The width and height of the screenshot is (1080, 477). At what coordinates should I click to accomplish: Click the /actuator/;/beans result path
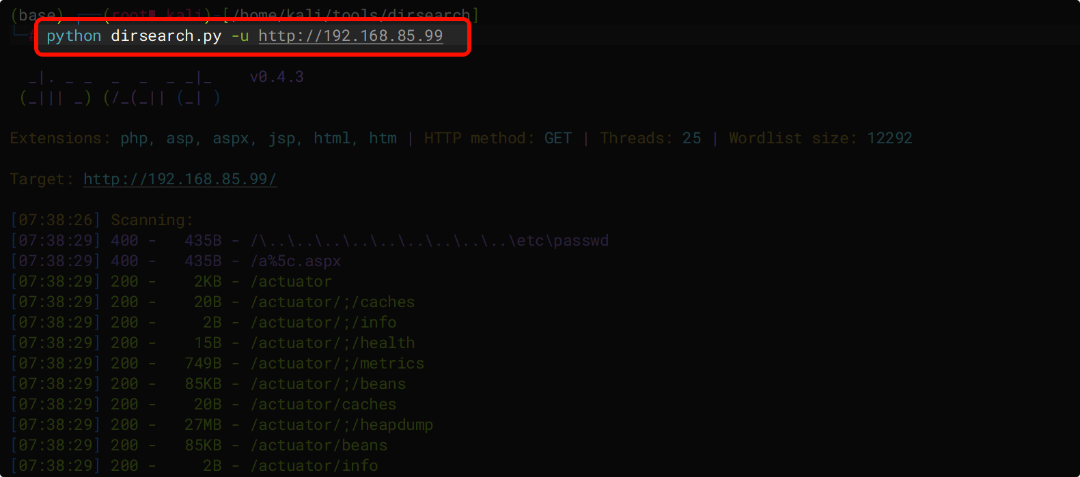click(x=328, y=384)
